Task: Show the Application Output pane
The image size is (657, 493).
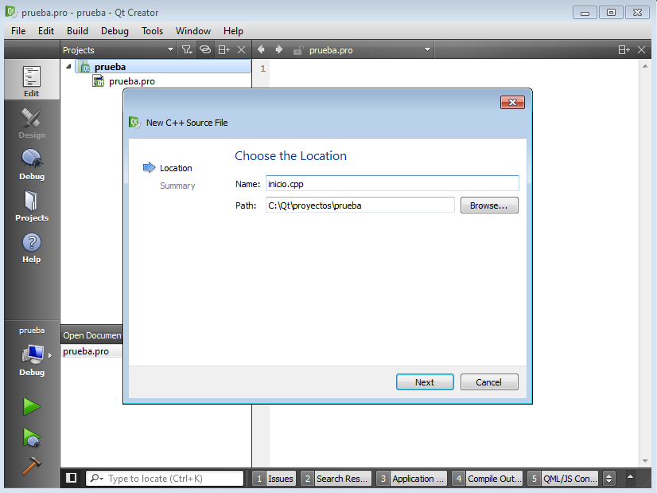Action: pos(411,479)
